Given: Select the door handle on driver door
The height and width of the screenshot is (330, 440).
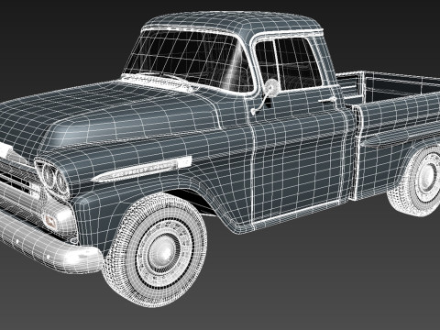Looking at the screenshot, I should [x=327, y=100].
